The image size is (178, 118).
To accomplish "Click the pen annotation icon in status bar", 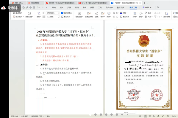I will point(163,116).
